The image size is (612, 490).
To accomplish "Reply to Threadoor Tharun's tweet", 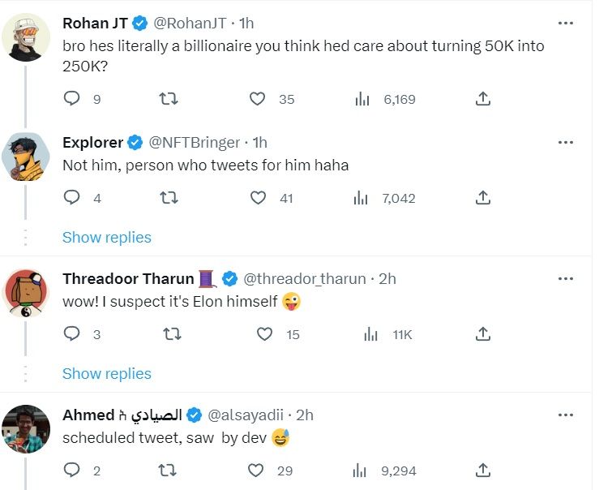I will 72,333.
